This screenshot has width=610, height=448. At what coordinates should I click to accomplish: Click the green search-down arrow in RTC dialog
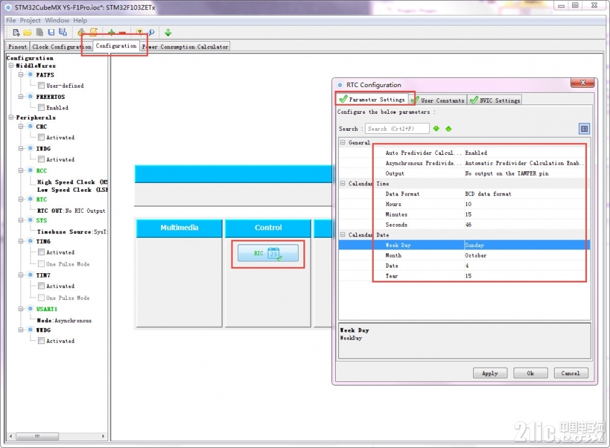coord(436,128)
